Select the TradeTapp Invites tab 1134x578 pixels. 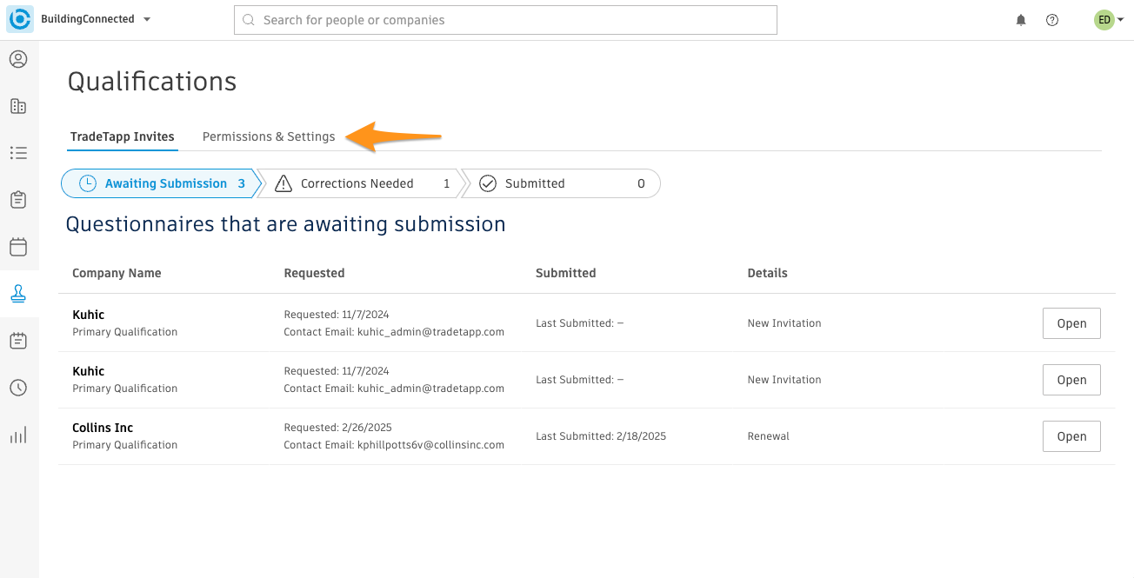coord(123,136)
